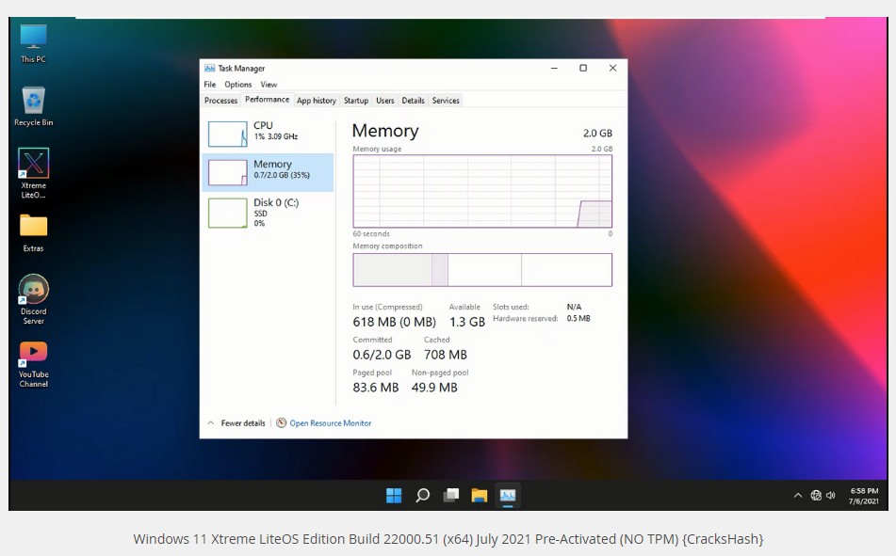
Task: Open the volume speaker tray icon
Action: tap(831, 496)
